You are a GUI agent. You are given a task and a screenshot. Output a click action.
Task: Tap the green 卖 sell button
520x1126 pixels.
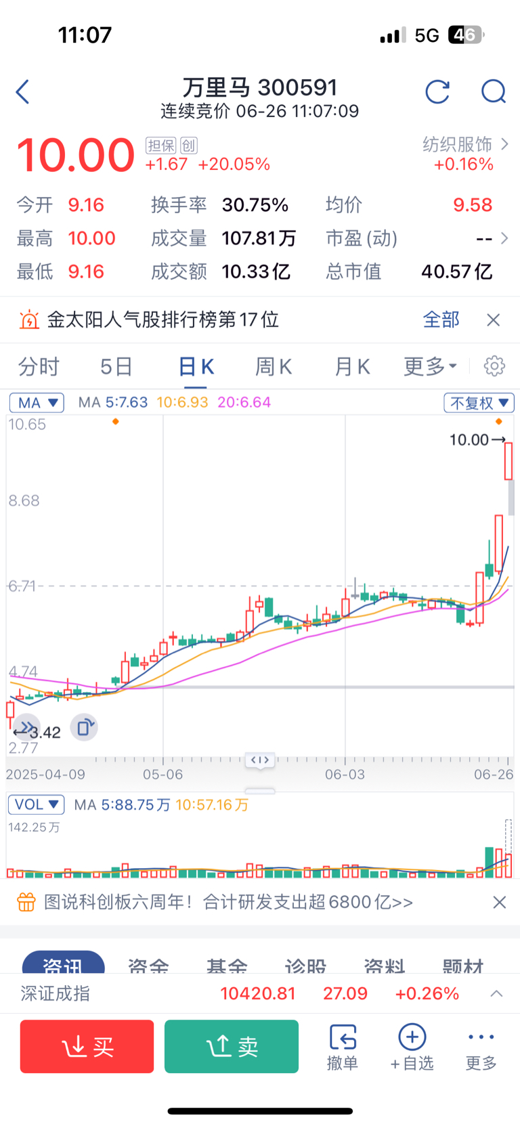[x=232, y=1047]
